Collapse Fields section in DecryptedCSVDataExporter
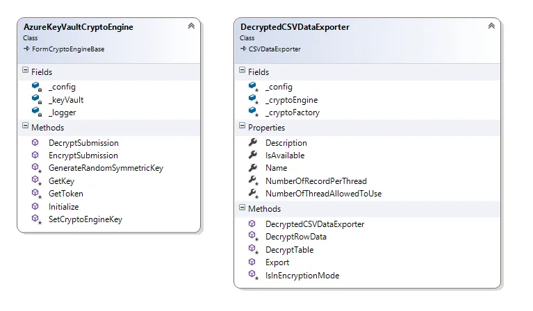The width and height of the screenshot is (533, 311). pos(242,70)
